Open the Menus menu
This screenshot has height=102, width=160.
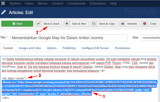43,3
